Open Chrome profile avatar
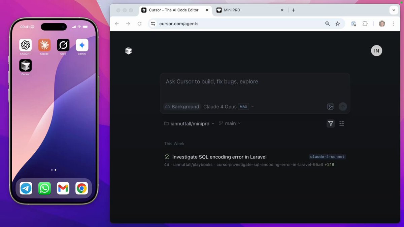The image size is (404, 227). [x=382, y=24]
